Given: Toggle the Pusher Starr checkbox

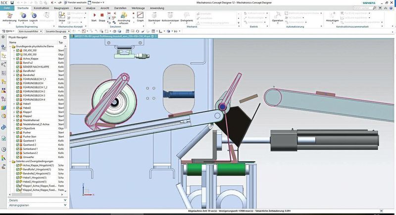Looking at the screenshot, I should click(x=18, y=136).
